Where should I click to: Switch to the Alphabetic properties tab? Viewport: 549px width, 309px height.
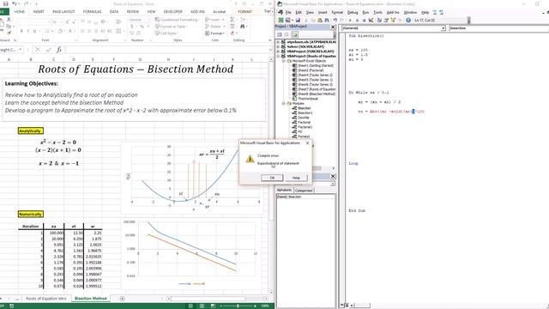[284, 191]
